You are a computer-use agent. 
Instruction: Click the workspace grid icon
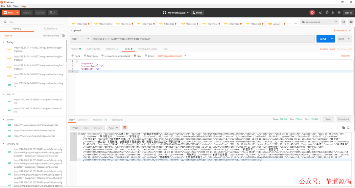coord(165,13)
